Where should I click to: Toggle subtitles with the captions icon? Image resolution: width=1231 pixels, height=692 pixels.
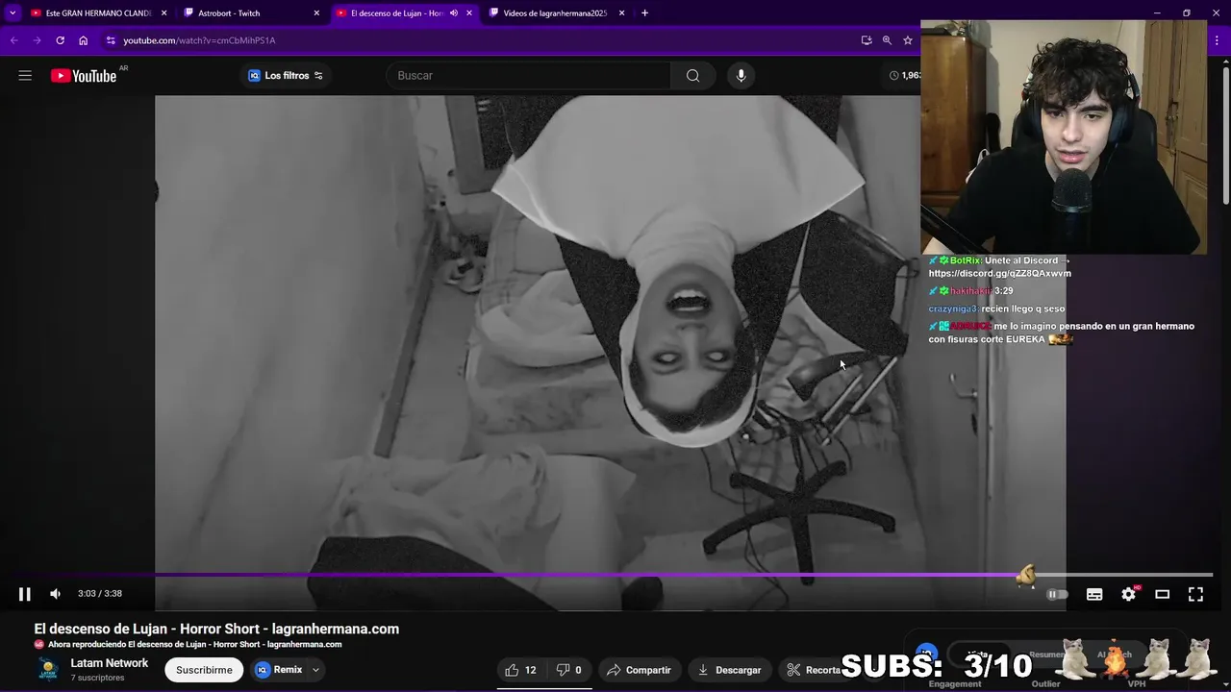click(1094, 594)
